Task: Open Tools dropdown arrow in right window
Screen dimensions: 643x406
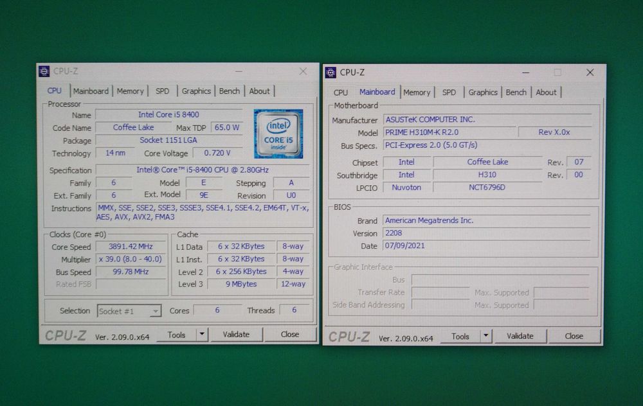Action: point(486,336)
